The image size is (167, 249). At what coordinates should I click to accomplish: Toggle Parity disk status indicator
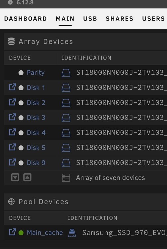click(x=21, y=73)
